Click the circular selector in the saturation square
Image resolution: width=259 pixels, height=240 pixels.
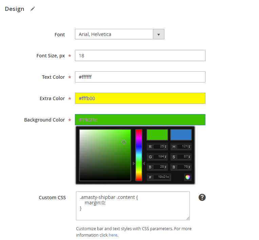[x=124, y=142]
